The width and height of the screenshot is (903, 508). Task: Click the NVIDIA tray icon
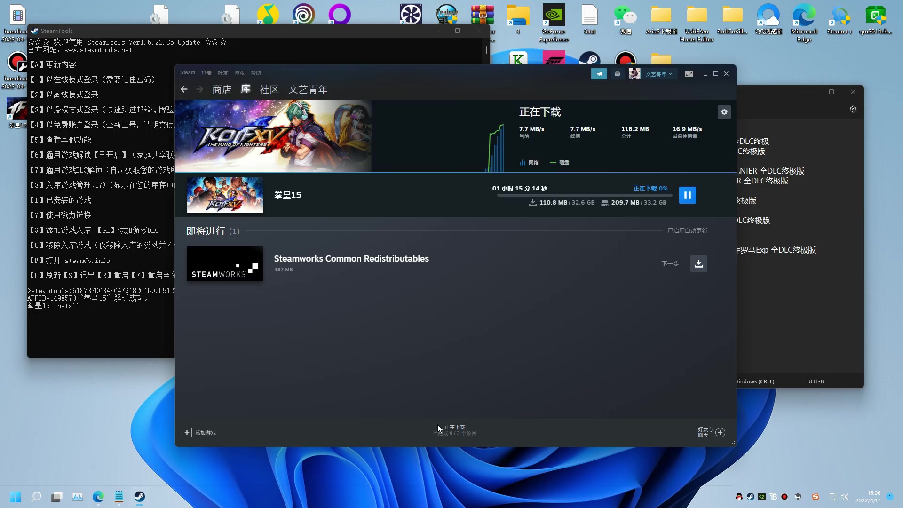pyautogui.click(x=762, y=497)
